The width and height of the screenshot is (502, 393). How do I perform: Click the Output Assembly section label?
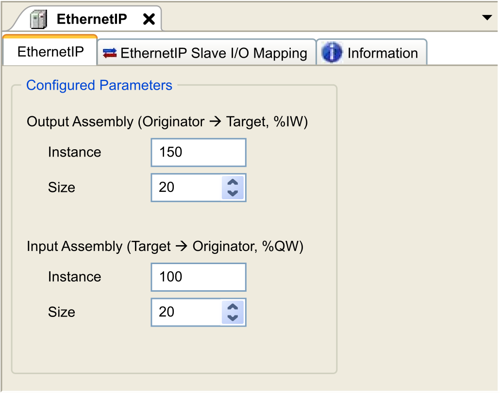tap(167, 122)
